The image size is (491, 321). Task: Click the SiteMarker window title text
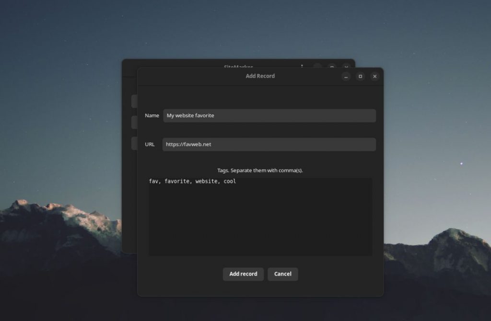point(238,67)
